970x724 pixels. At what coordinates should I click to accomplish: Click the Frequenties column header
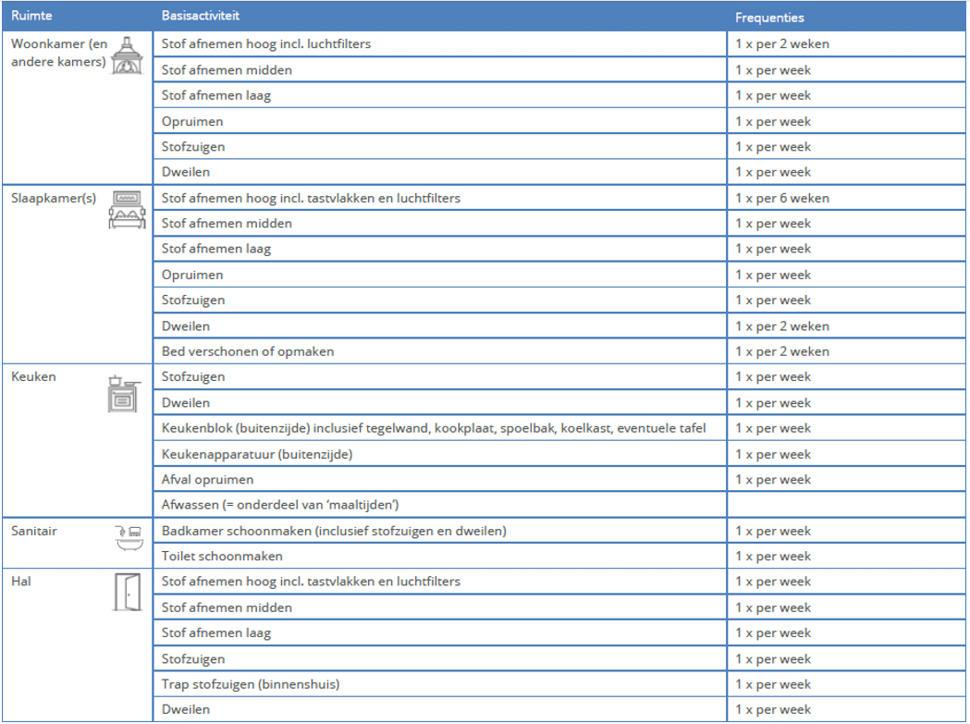point(769,18)
